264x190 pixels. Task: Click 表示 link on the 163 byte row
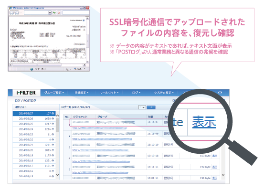(x=215, y=156)
